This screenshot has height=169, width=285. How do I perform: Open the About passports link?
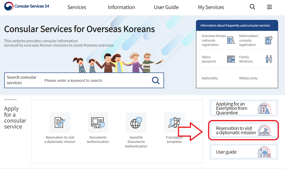[209, 59]
